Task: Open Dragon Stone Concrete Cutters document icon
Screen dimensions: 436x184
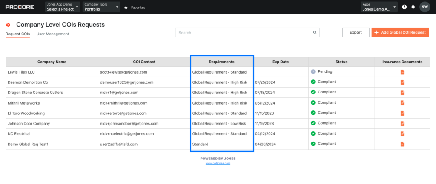Action: point(402,93)
